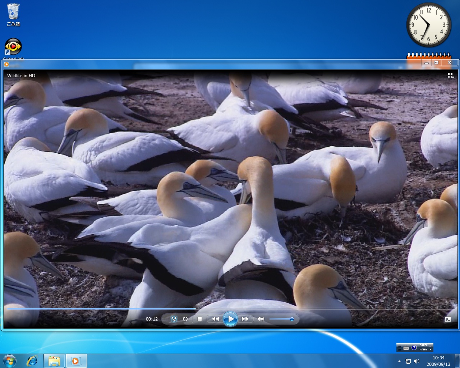460x368 pixels.
Task: Click Windows Media Player taskbar button
Action: (x=76, y=361)
